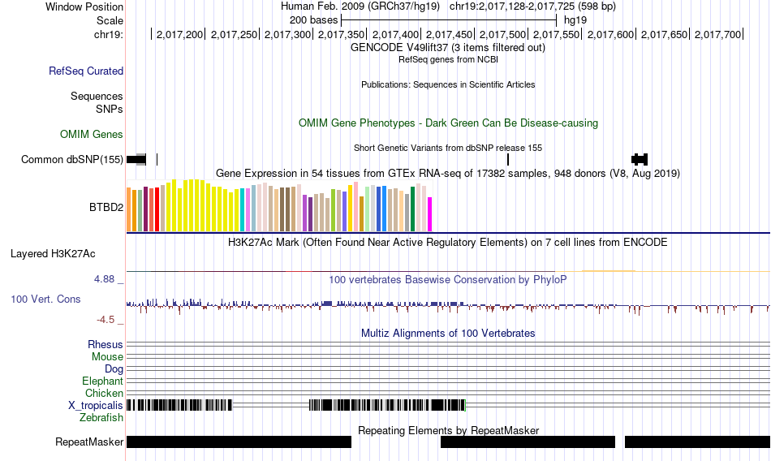Click the hg19 assembly label by scale bar

pos(575,20)
